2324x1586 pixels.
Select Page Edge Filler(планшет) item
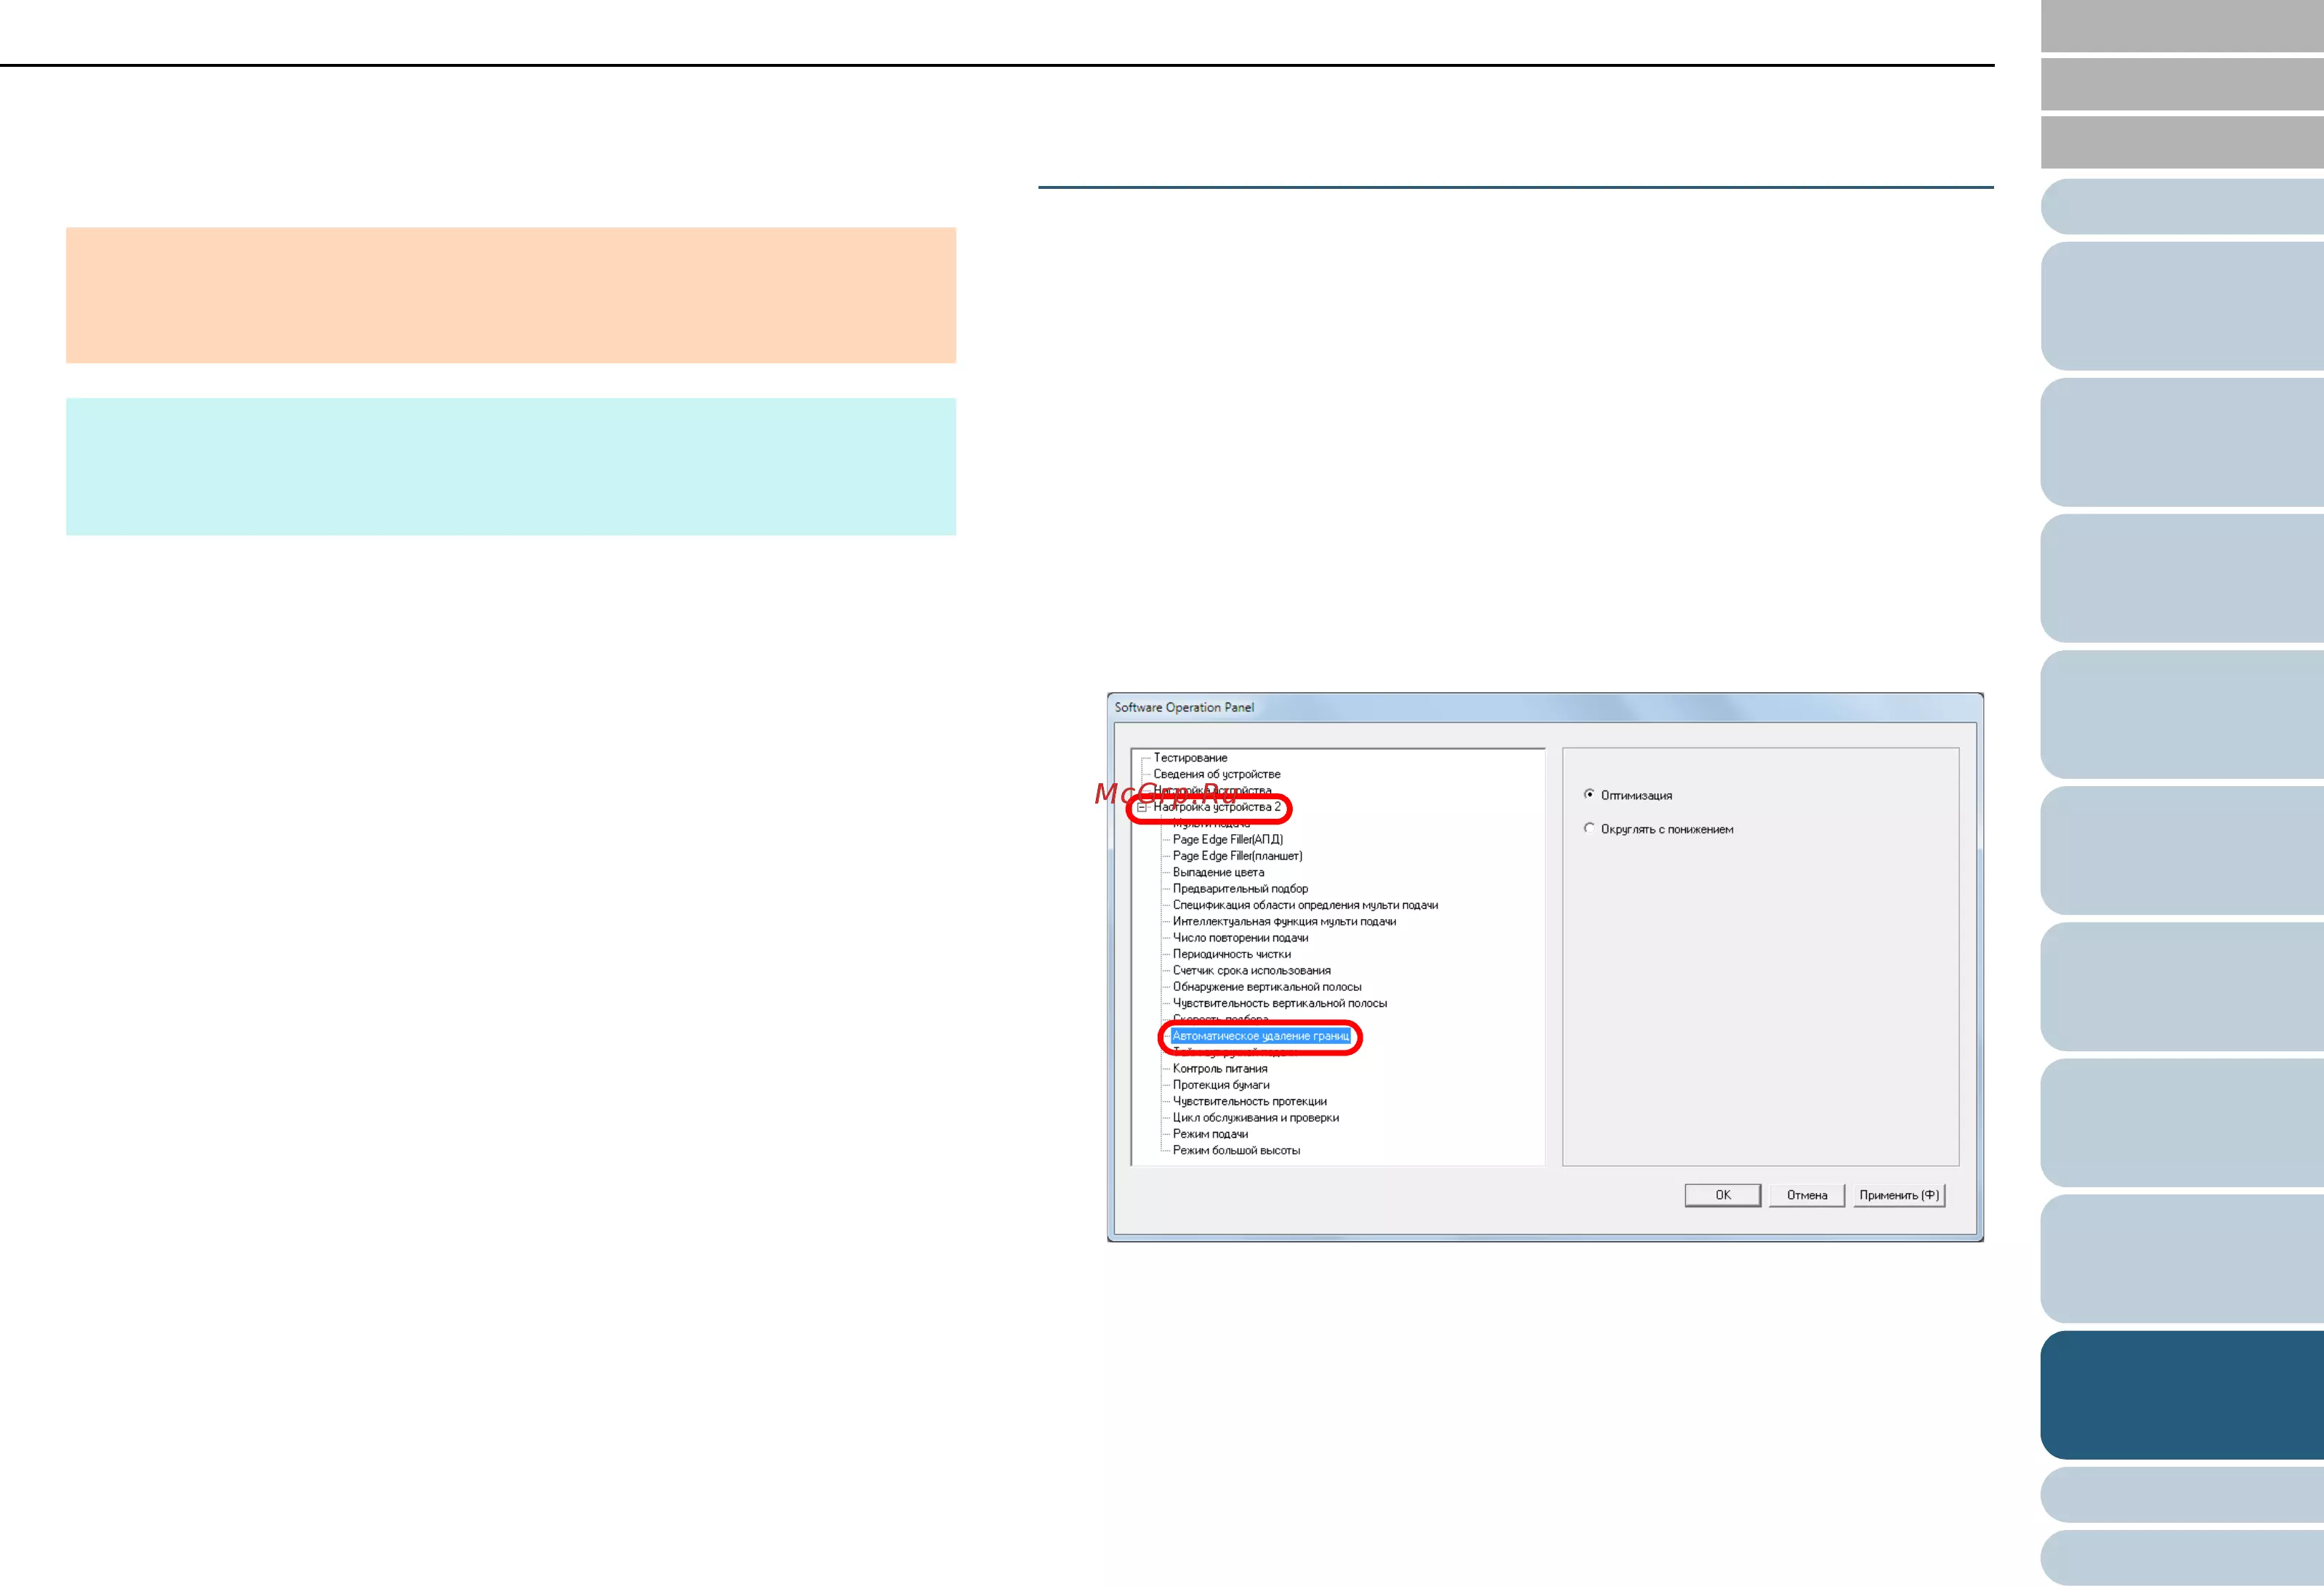tap(1237, 856)
